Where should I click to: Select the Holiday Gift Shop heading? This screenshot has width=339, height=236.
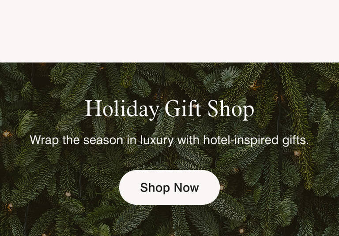169,109
